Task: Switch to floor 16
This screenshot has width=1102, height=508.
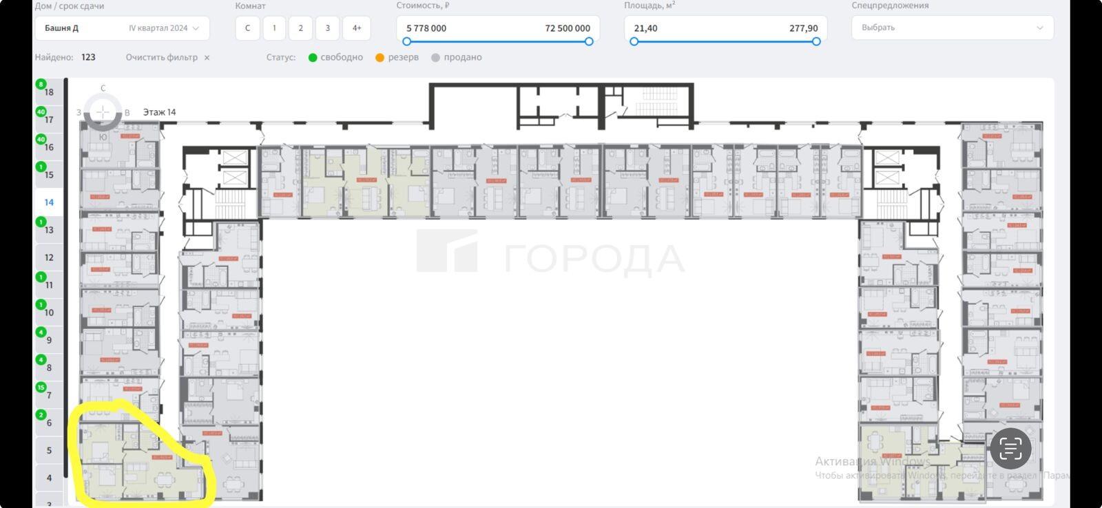Action: pyautogui.click(x=48, y=147)
